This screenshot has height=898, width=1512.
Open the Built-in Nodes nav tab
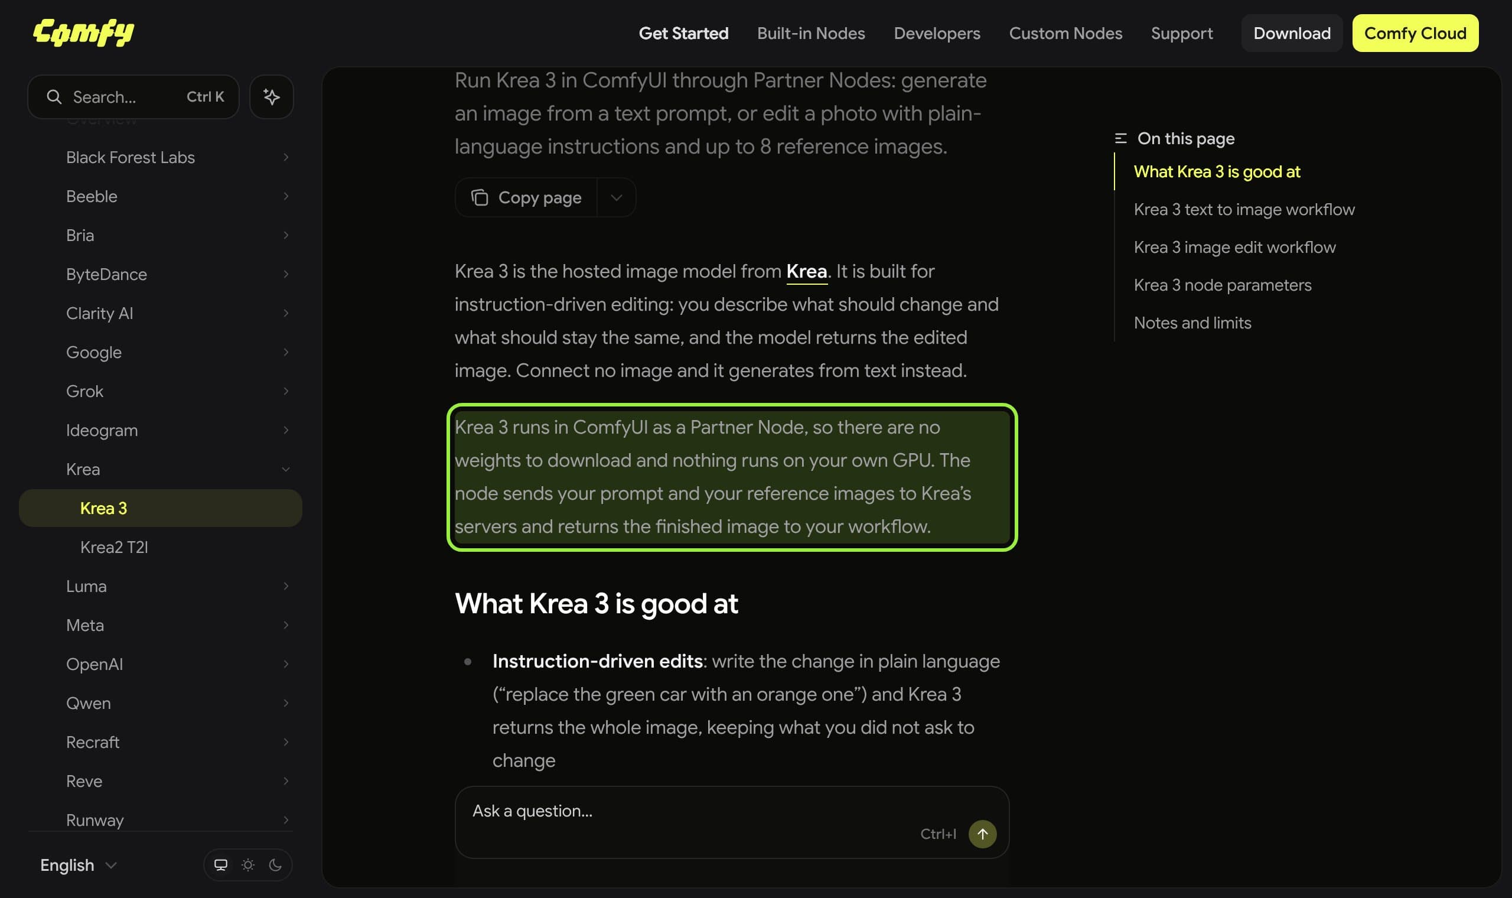pyautogui.click(x=810, y=33)
